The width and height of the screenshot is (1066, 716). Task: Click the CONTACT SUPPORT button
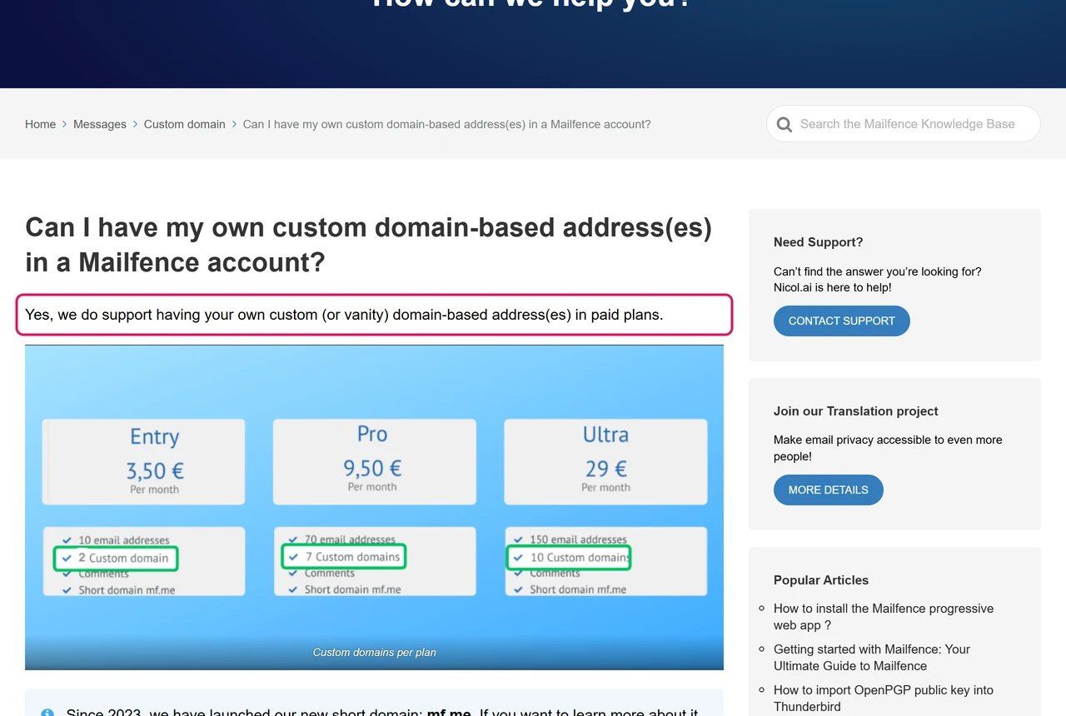click(x=841, y=321)
